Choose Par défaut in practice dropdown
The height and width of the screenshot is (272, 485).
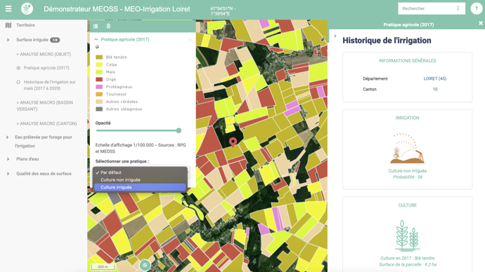coord(140,172)
